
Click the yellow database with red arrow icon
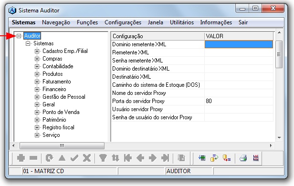227,158
